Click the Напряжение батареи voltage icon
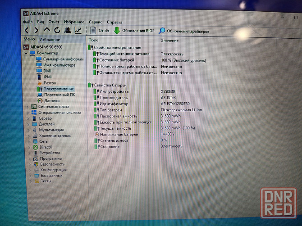This screenshot has width=302, height=226. click(x=97, y=134)
